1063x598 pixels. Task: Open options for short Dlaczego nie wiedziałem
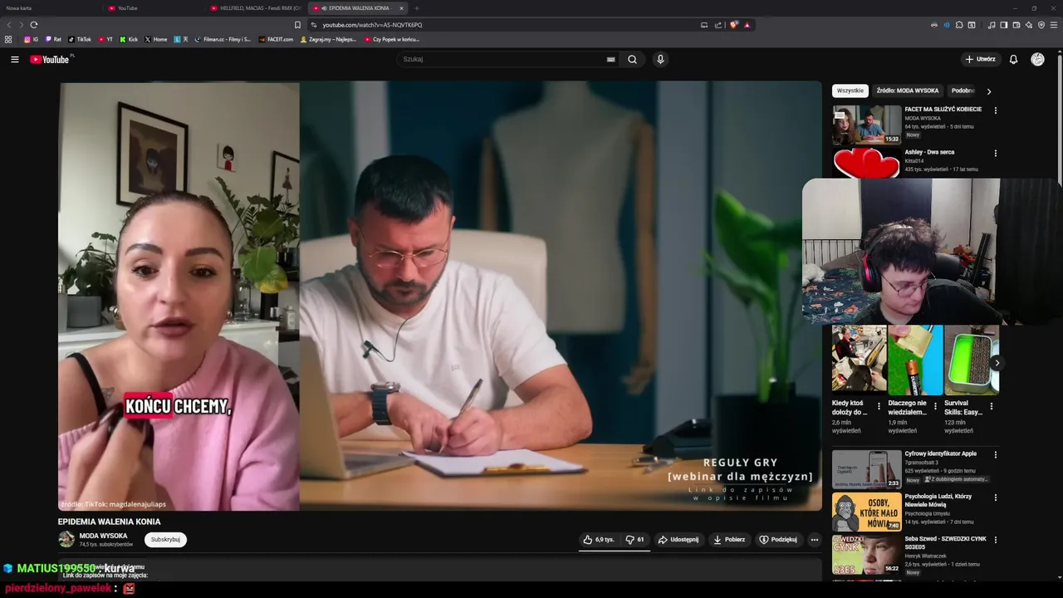tap(935, 406)
